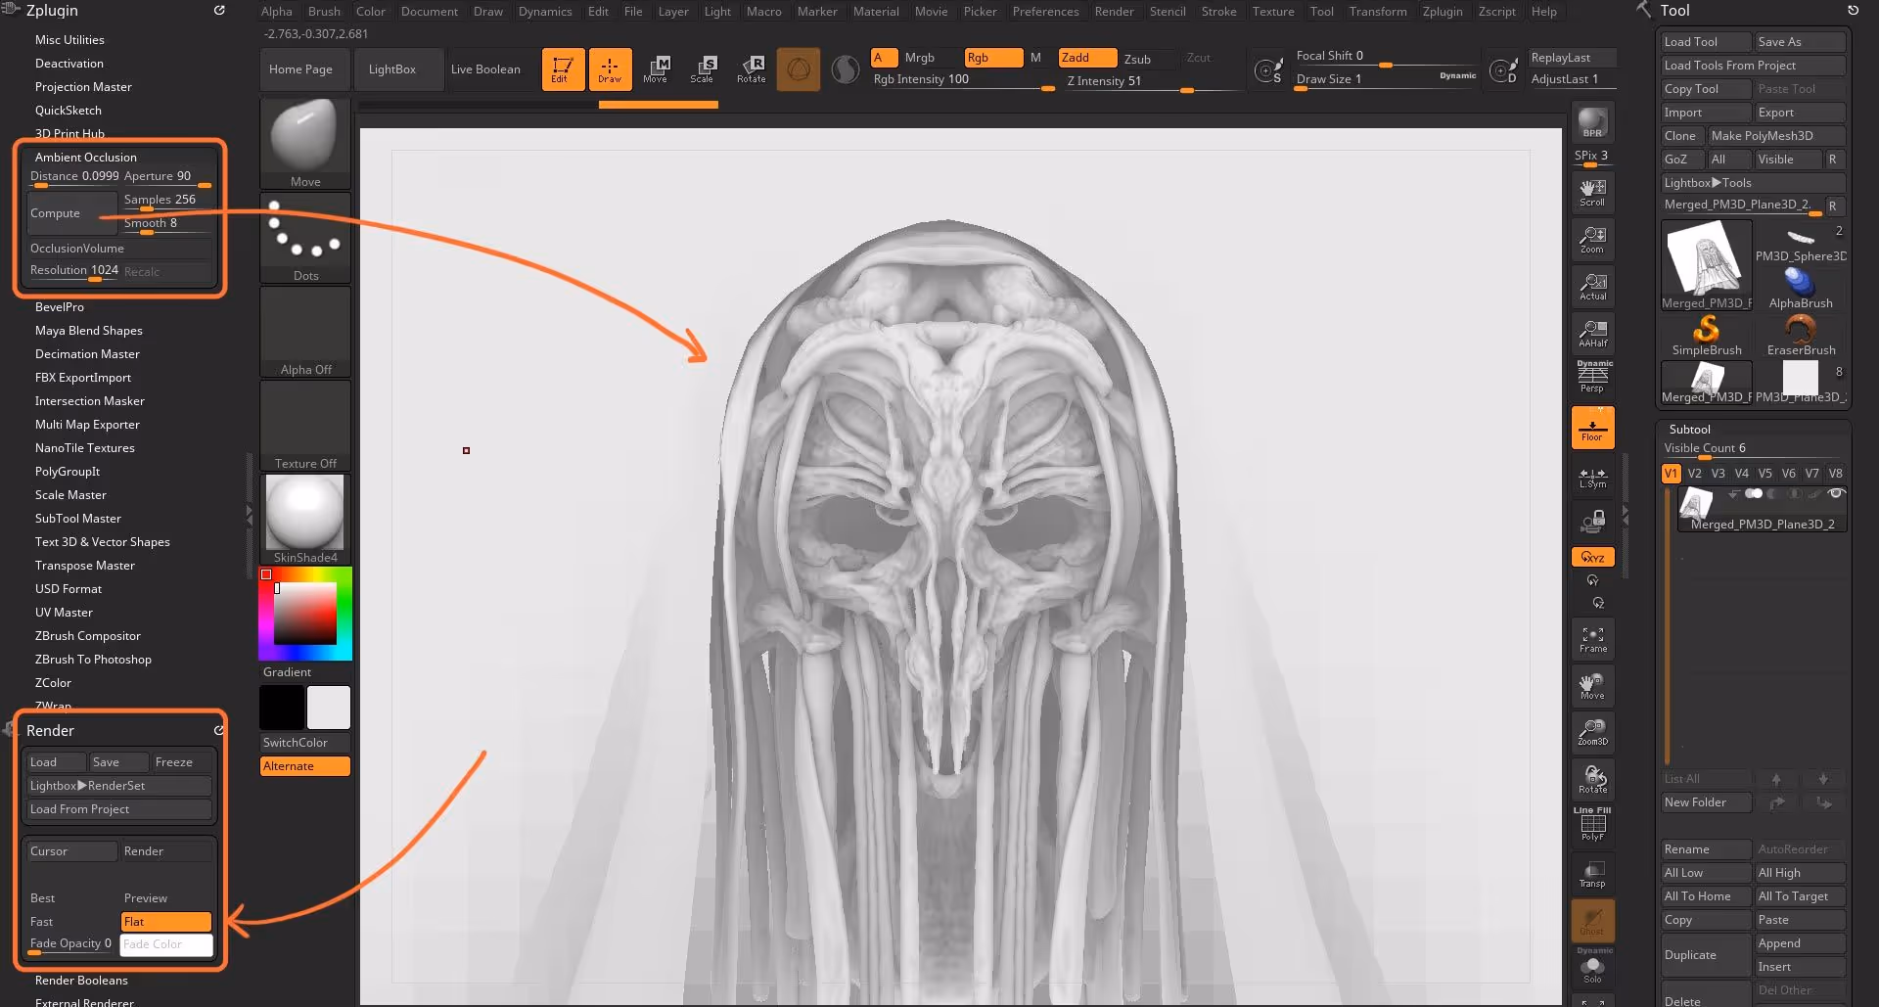The width and height of the screenshot is (1879, 1007).
Task: Toggle the Transp transparency icon
Action: pos(1592,874)
